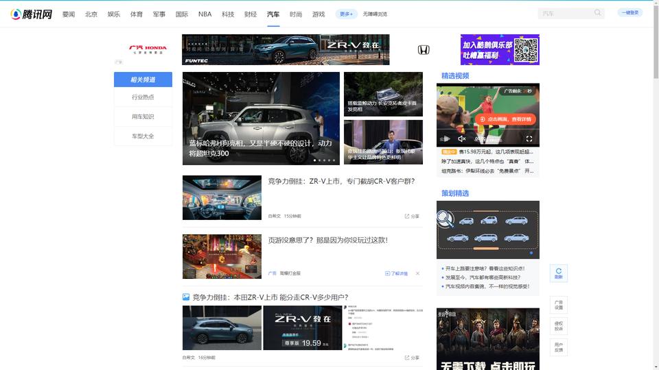This screenshot has height=370, width=659.
Task: Open 车型大全 sidebar channel
Action: (x=143, y=136)
